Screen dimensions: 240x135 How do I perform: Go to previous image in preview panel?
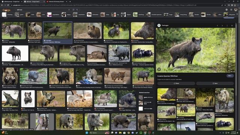tap(217, 25)
